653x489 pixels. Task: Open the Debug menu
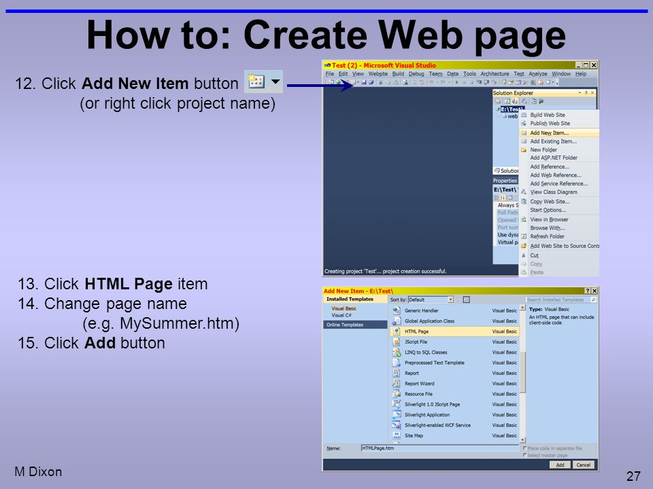click(x=416, y=73)
